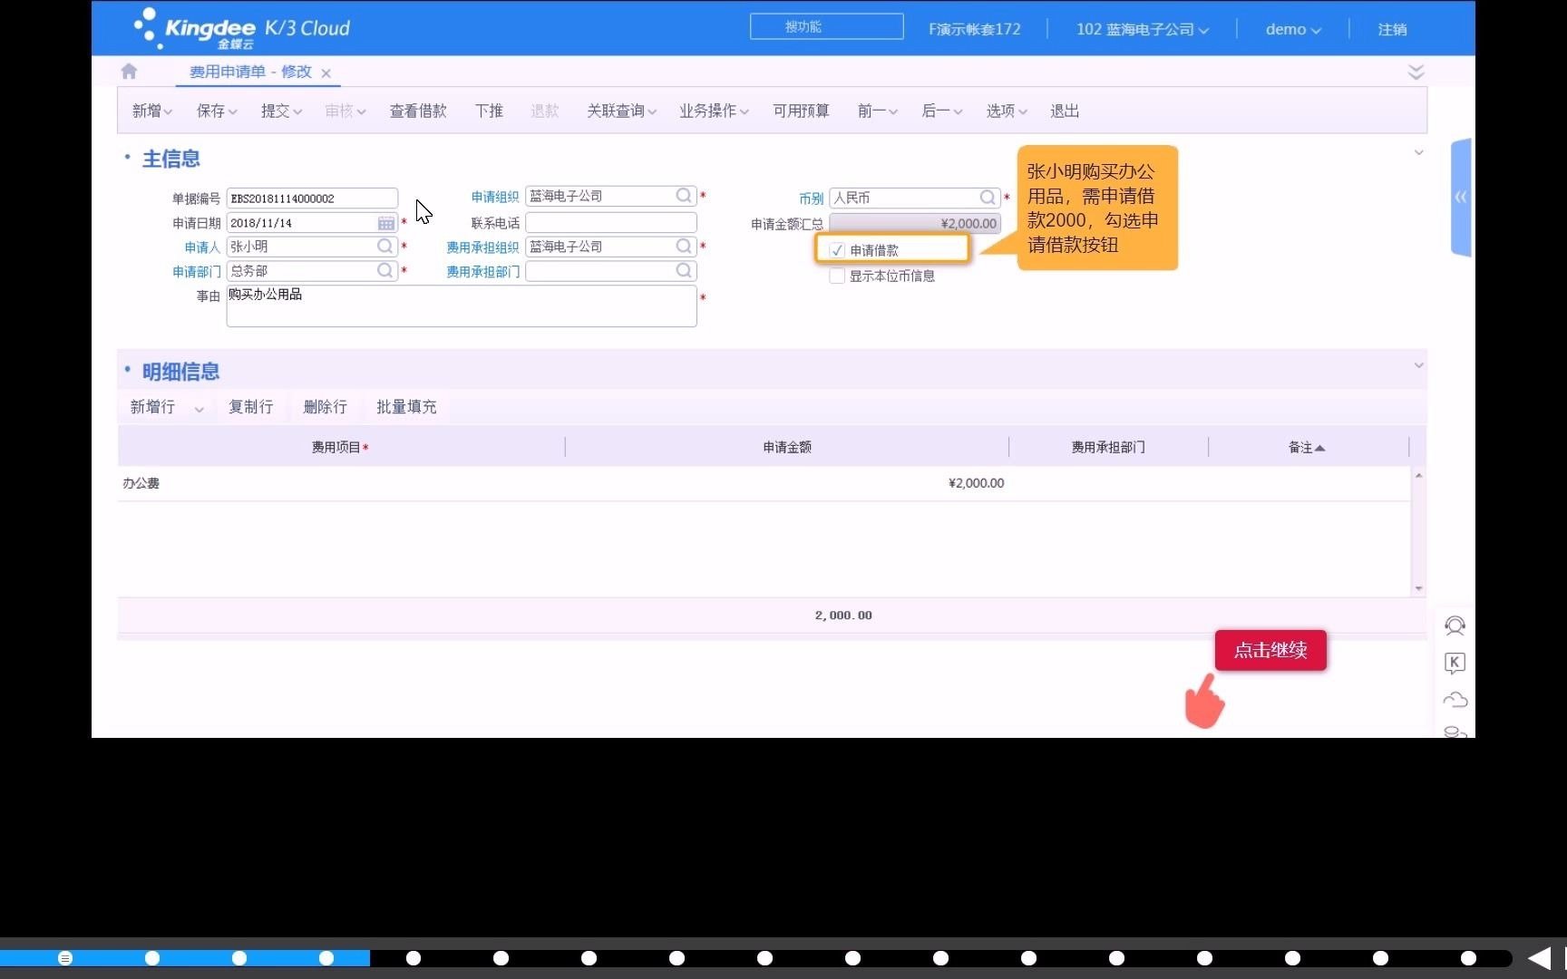Play back with the triangle control
The height and width of the screenshot is (979, 1567).
pyautogui.click(x=1539, y=958)
